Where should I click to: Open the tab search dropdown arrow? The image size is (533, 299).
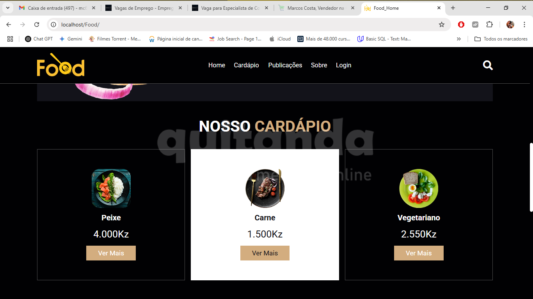(x=8, y=8)
